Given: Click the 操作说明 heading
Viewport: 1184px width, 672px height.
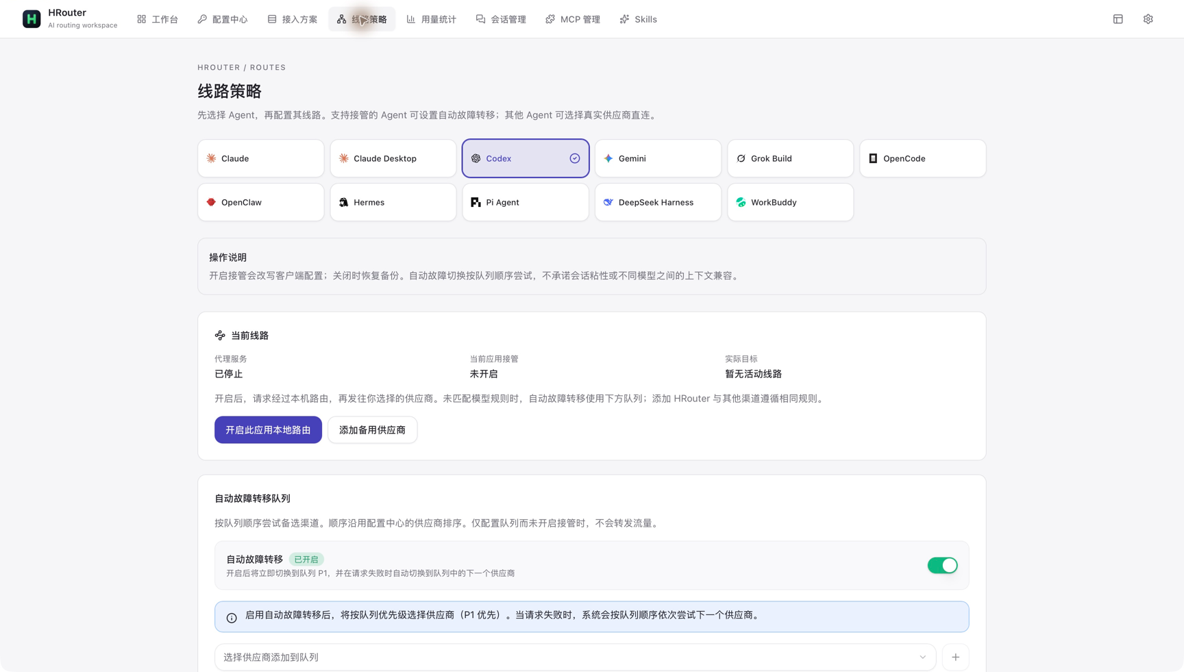Looking at the screenshot, I should [x=228, y=258].
